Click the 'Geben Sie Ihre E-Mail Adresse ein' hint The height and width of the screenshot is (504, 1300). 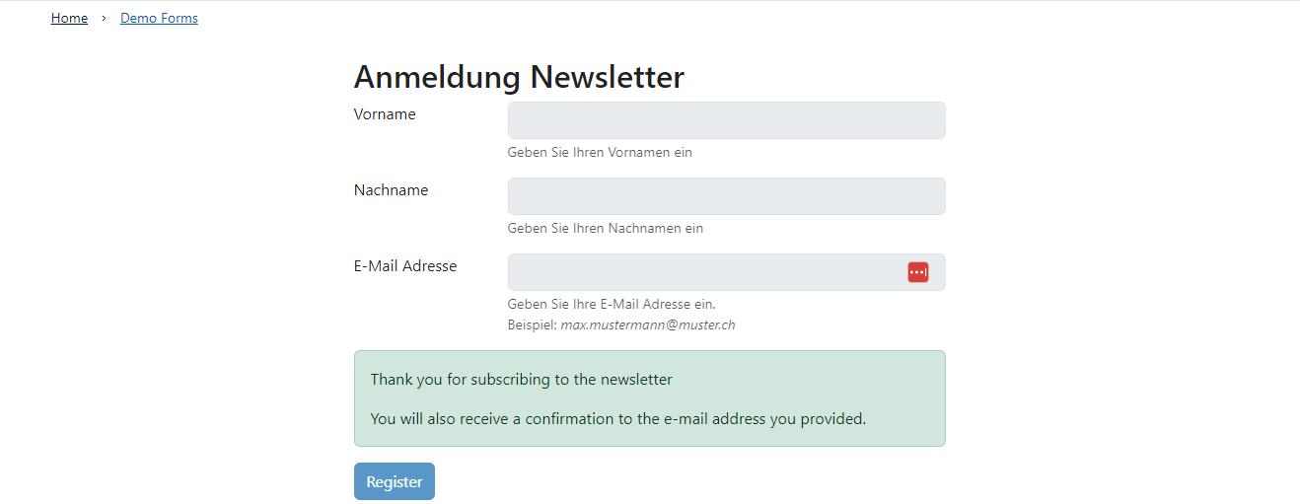coord(611,305)
